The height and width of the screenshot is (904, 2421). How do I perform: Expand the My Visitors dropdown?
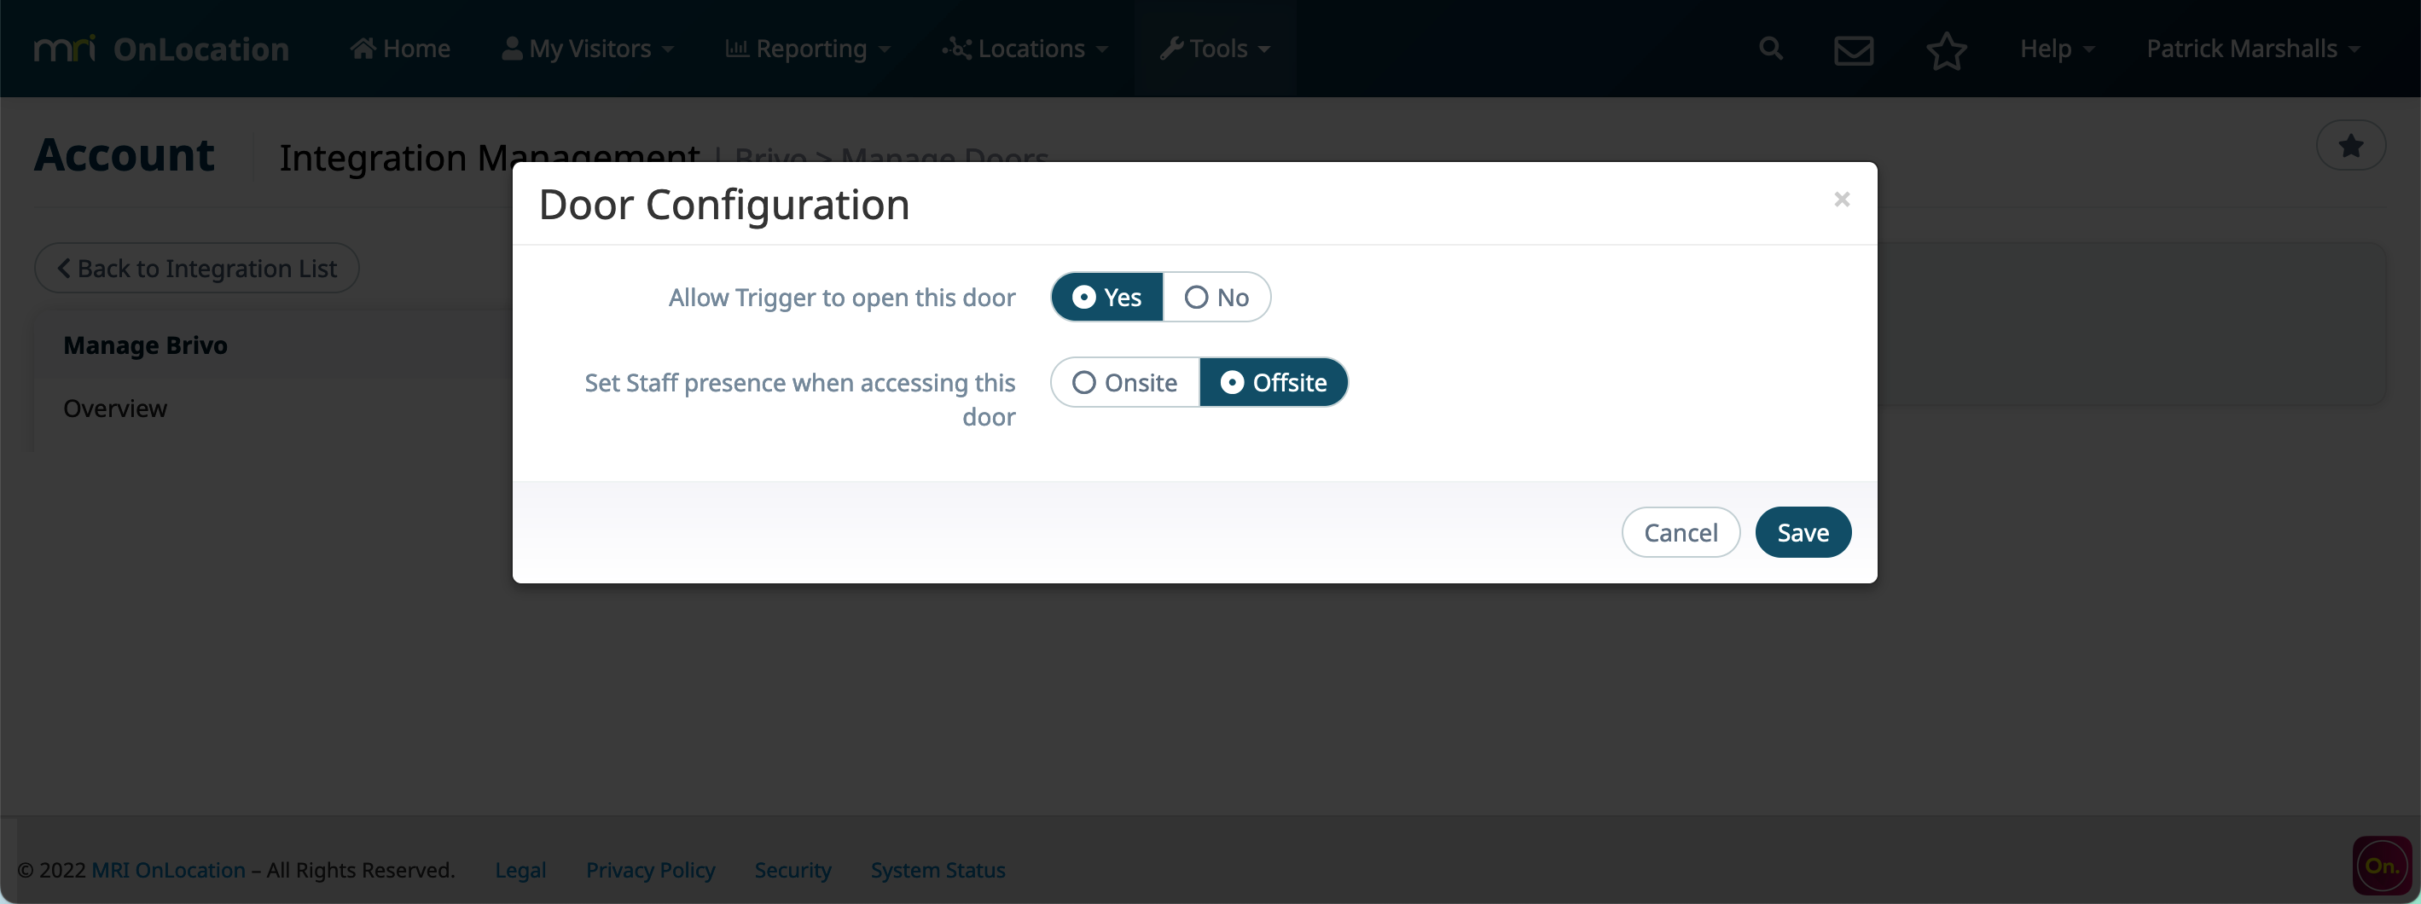coord(589,49)
